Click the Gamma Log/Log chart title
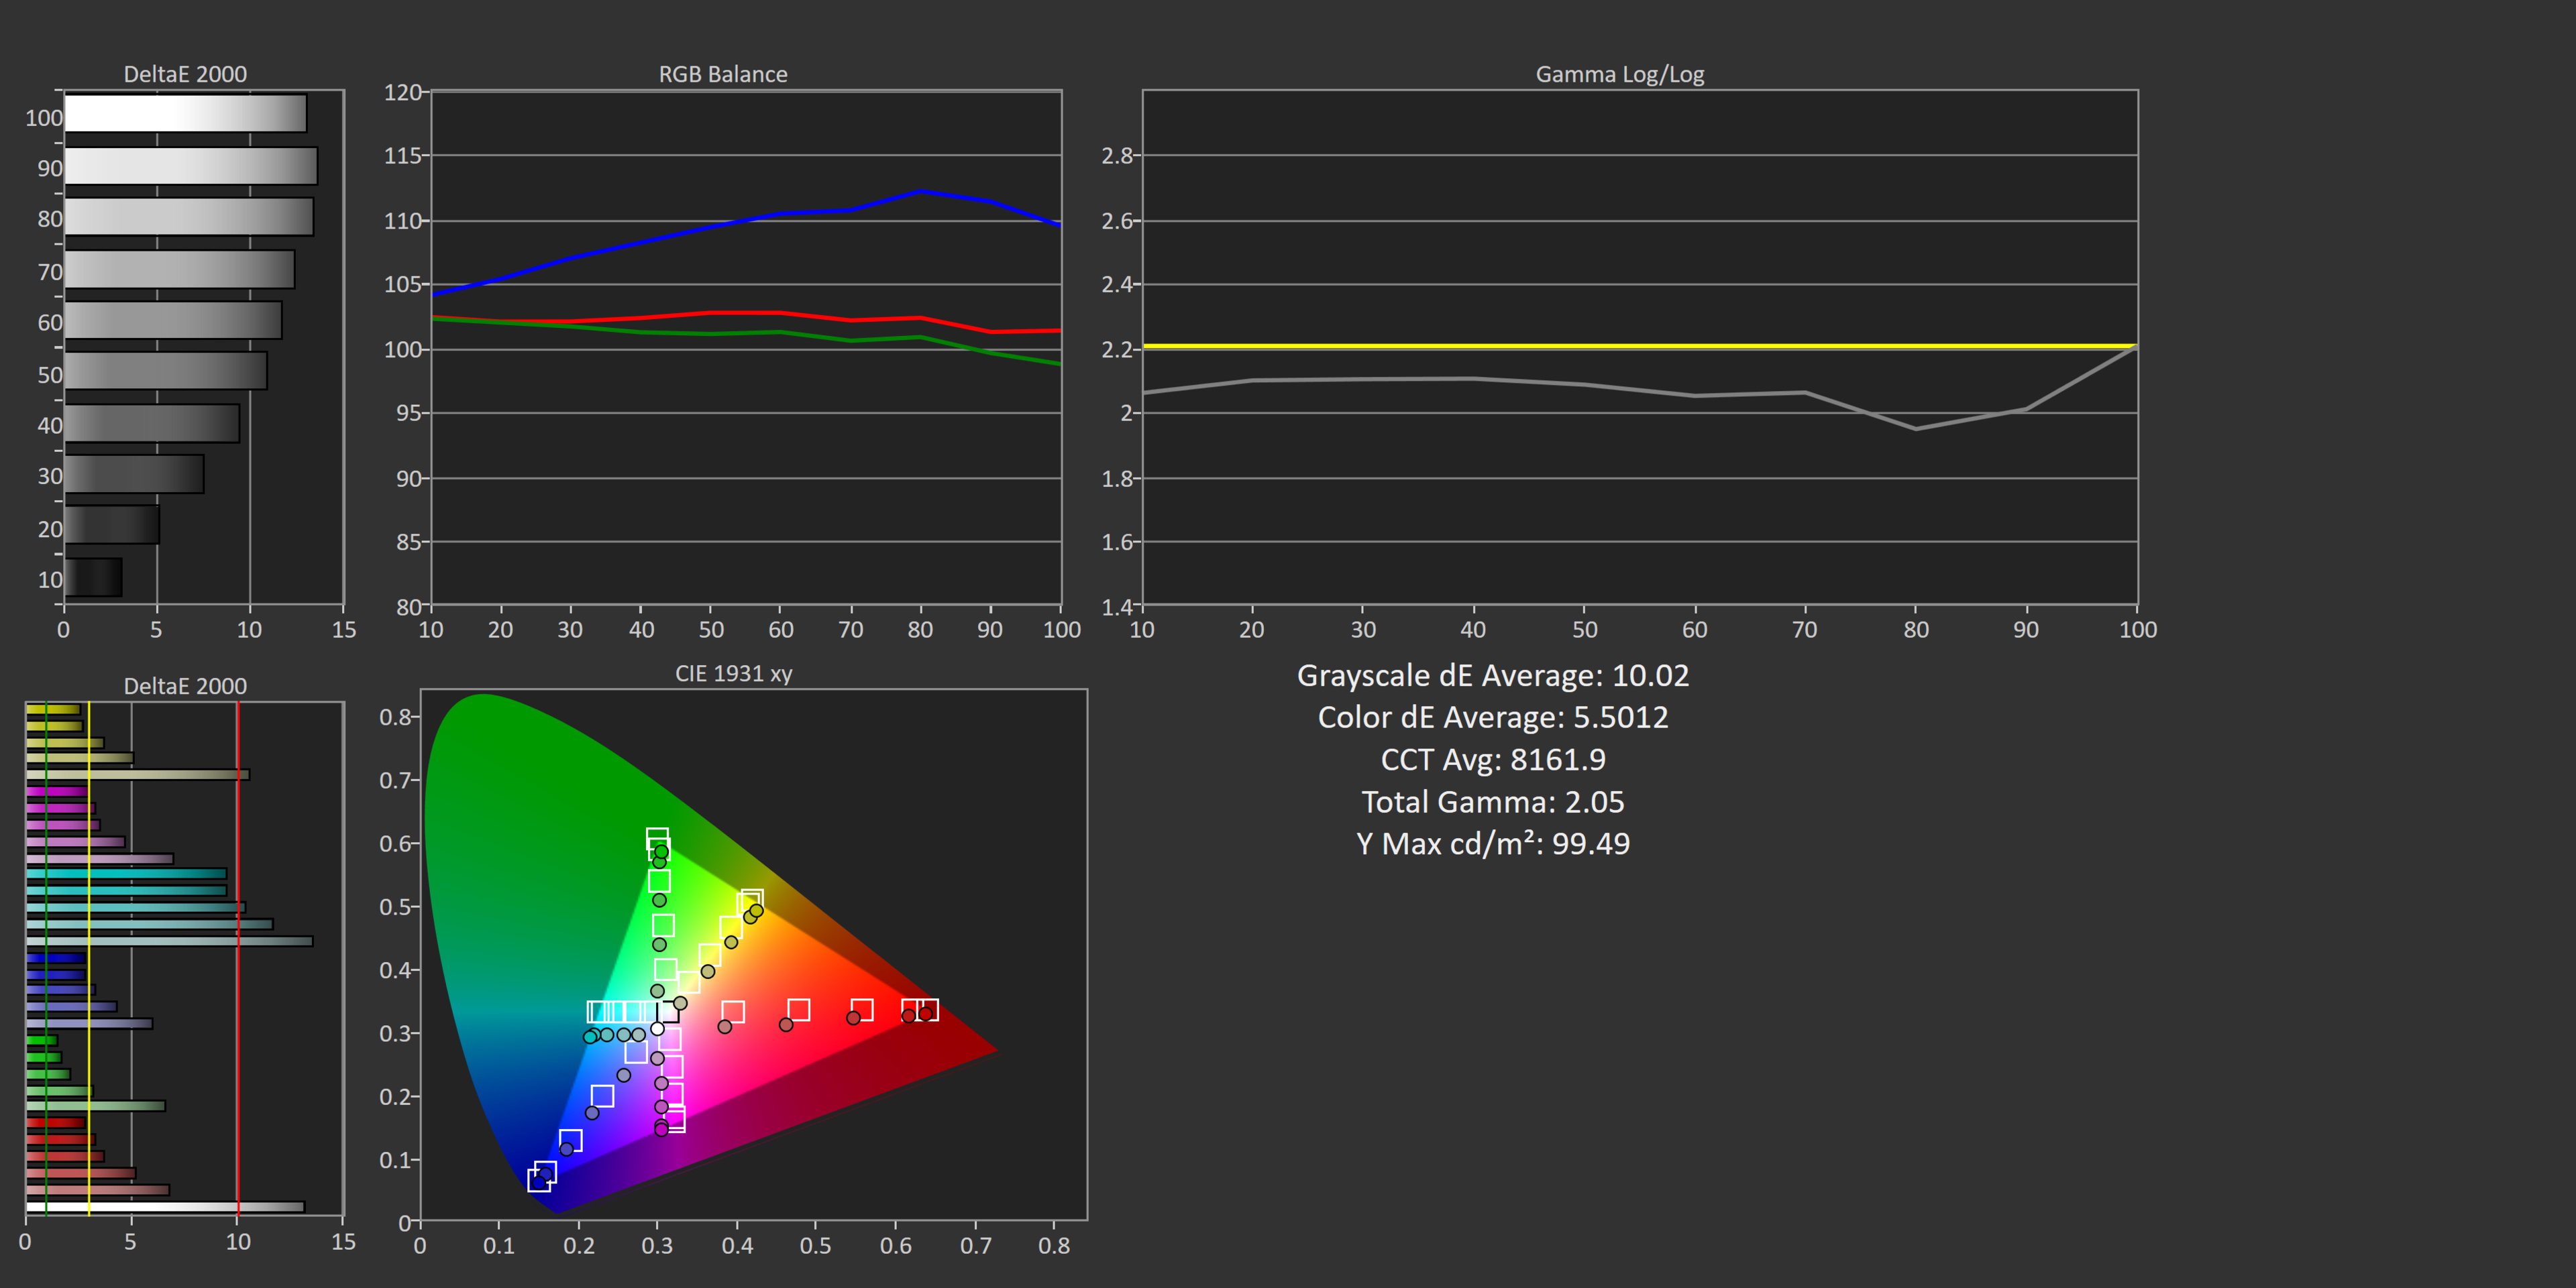Screen dimensions: 2576x1288 1619,74
